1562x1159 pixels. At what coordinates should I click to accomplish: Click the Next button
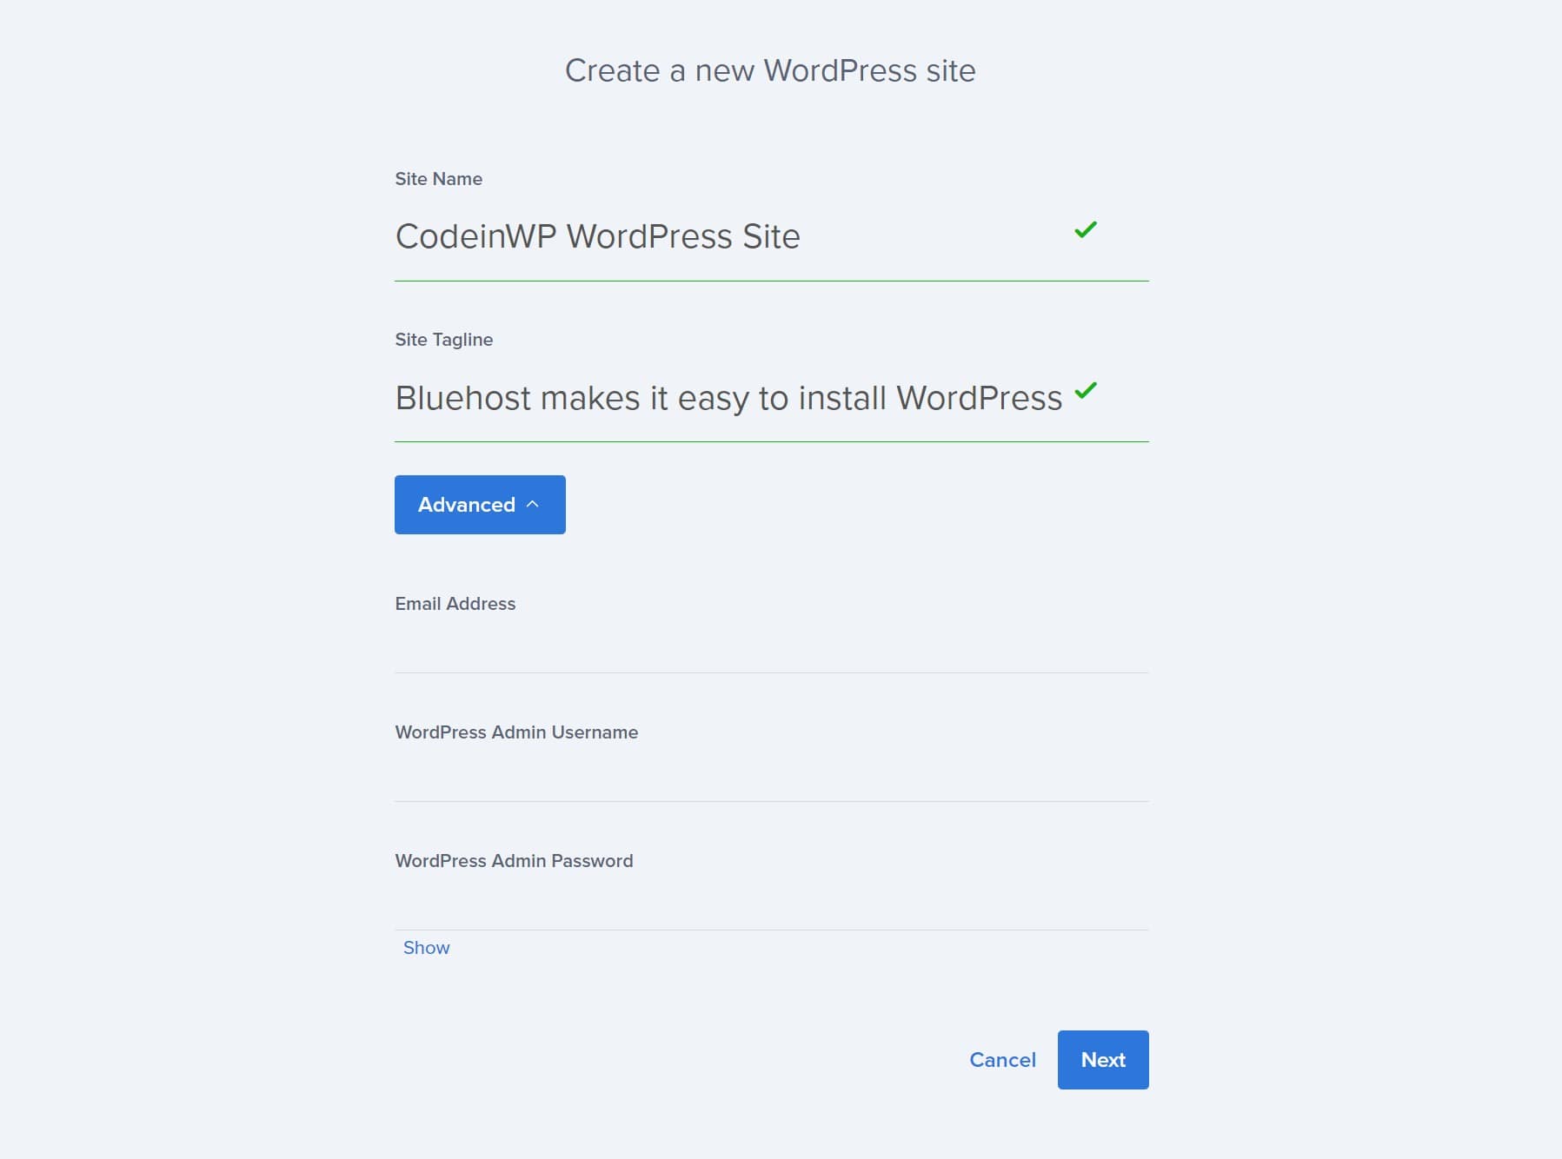[1102, 1059]
